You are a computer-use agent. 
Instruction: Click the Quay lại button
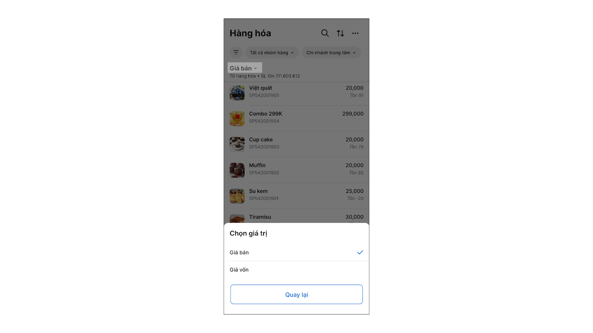click(x=296, y=295)
